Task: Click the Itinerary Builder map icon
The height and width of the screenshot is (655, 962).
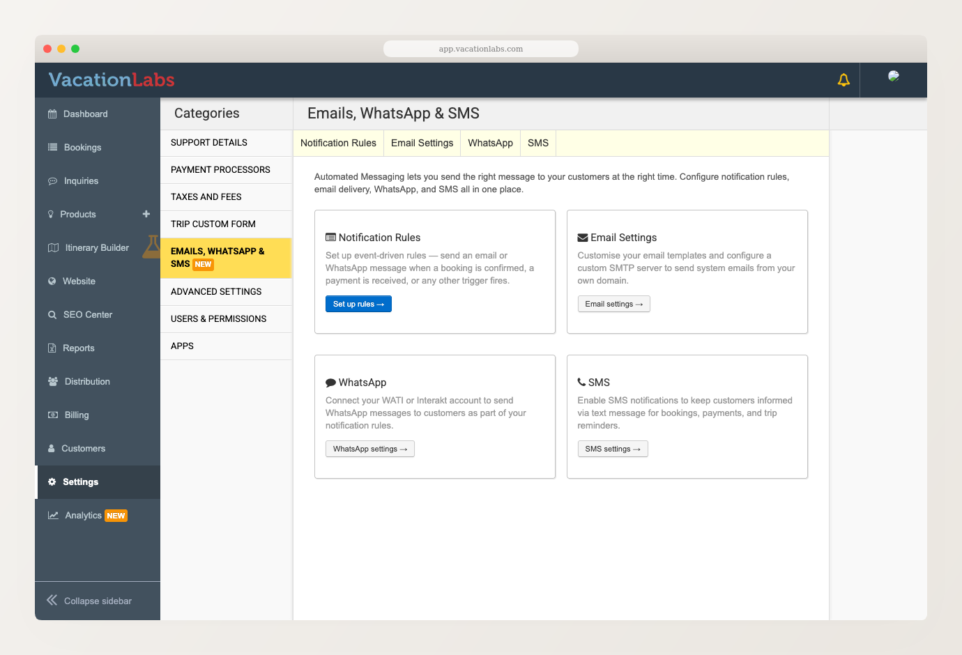Action: click(x=53, y=248)
